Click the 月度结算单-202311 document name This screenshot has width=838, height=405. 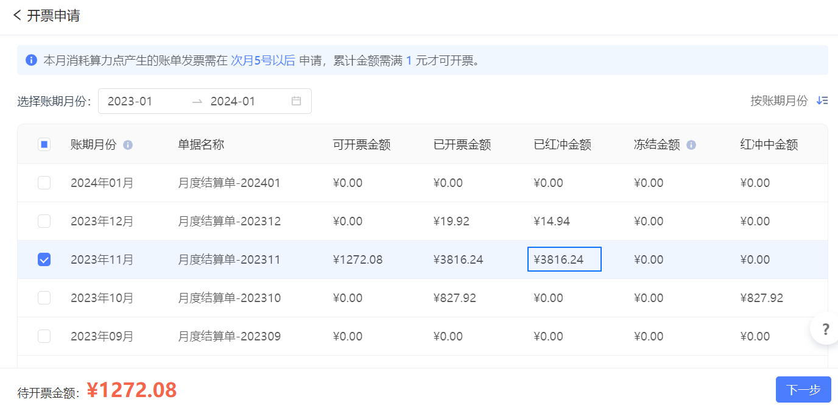(229, 259)
